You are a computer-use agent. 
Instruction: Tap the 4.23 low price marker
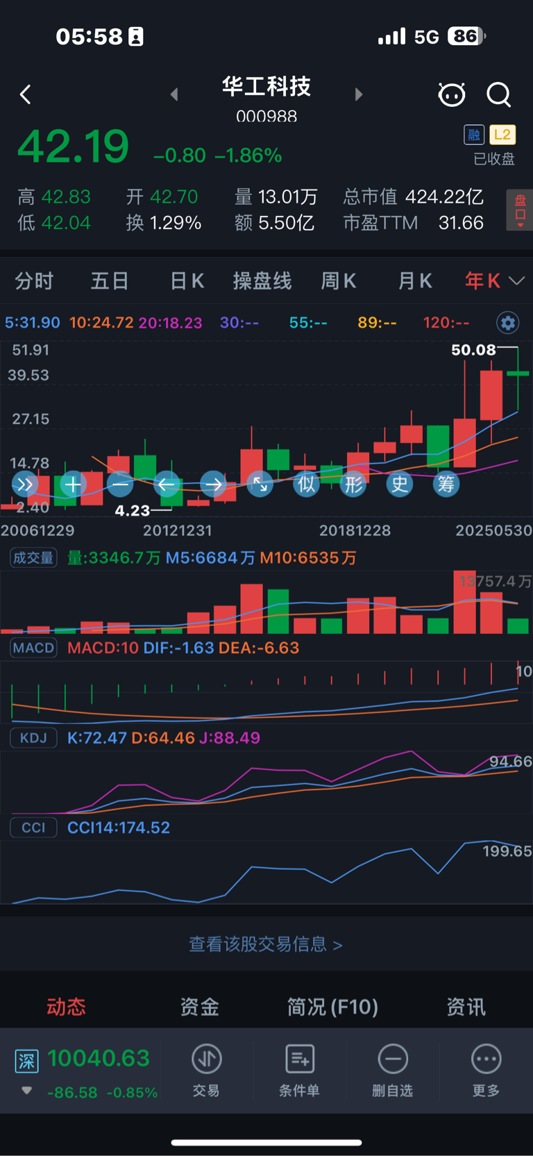coord(133,510)
